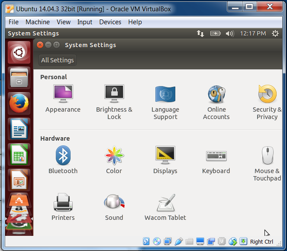Open the Ubuntu Dash launcher icon
Viewport: 287px width, 251px height.
point(19,52)
